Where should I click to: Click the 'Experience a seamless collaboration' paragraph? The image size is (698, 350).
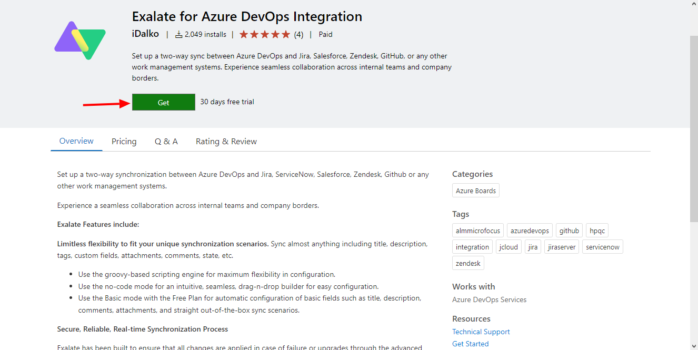coord(188,205)
